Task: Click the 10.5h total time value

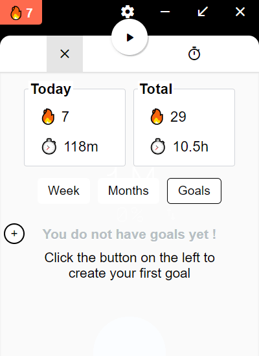Action: (190, 146)
